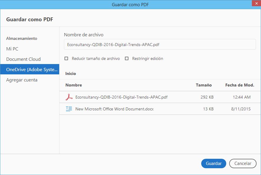
Task: Sort files by the Nombre column
Action: pyautogui.click(x=74, y=85)
